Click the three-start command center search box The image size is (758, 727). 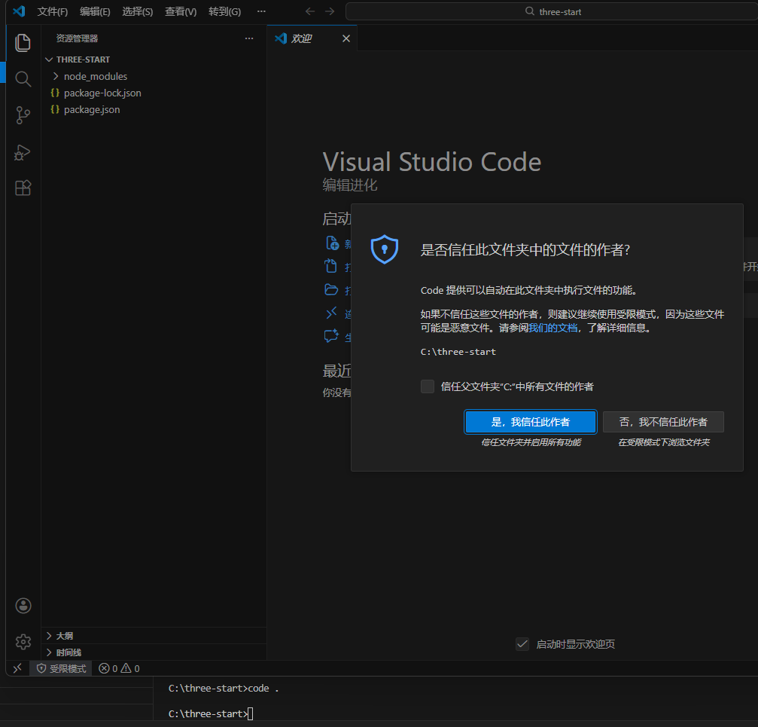552,11
